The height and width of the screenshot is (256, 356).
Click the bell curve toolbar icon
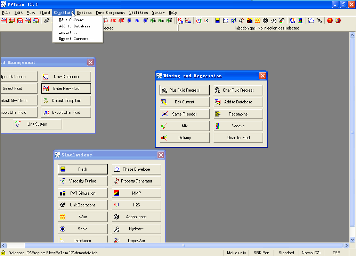pyautogui.click(x=311, y=20)
